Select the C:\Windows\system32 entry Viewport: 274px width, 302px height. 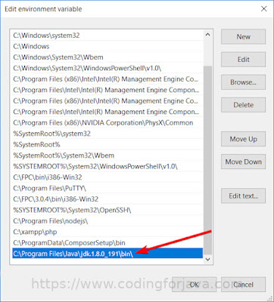pos(107,35)
